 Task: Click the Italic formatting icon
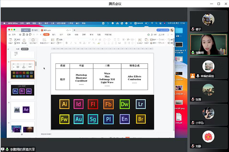71,43
